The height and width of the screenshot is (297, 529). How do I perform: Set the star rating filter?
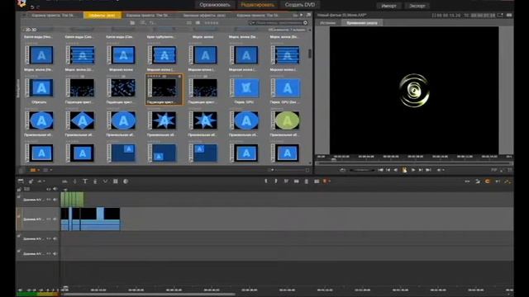(212, 22)
